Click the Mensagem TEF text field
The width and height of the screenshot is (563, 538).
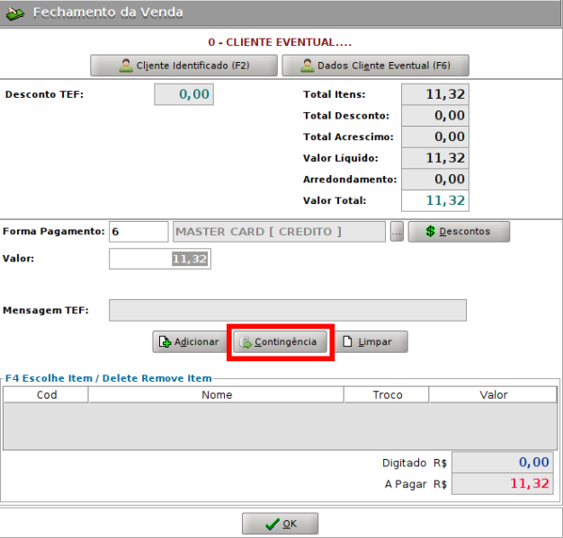pyautogui.click(x=287, y=310)
